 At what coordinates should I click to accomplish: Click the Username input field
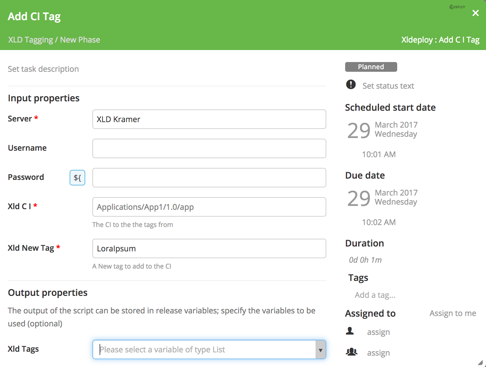[209, 148]
